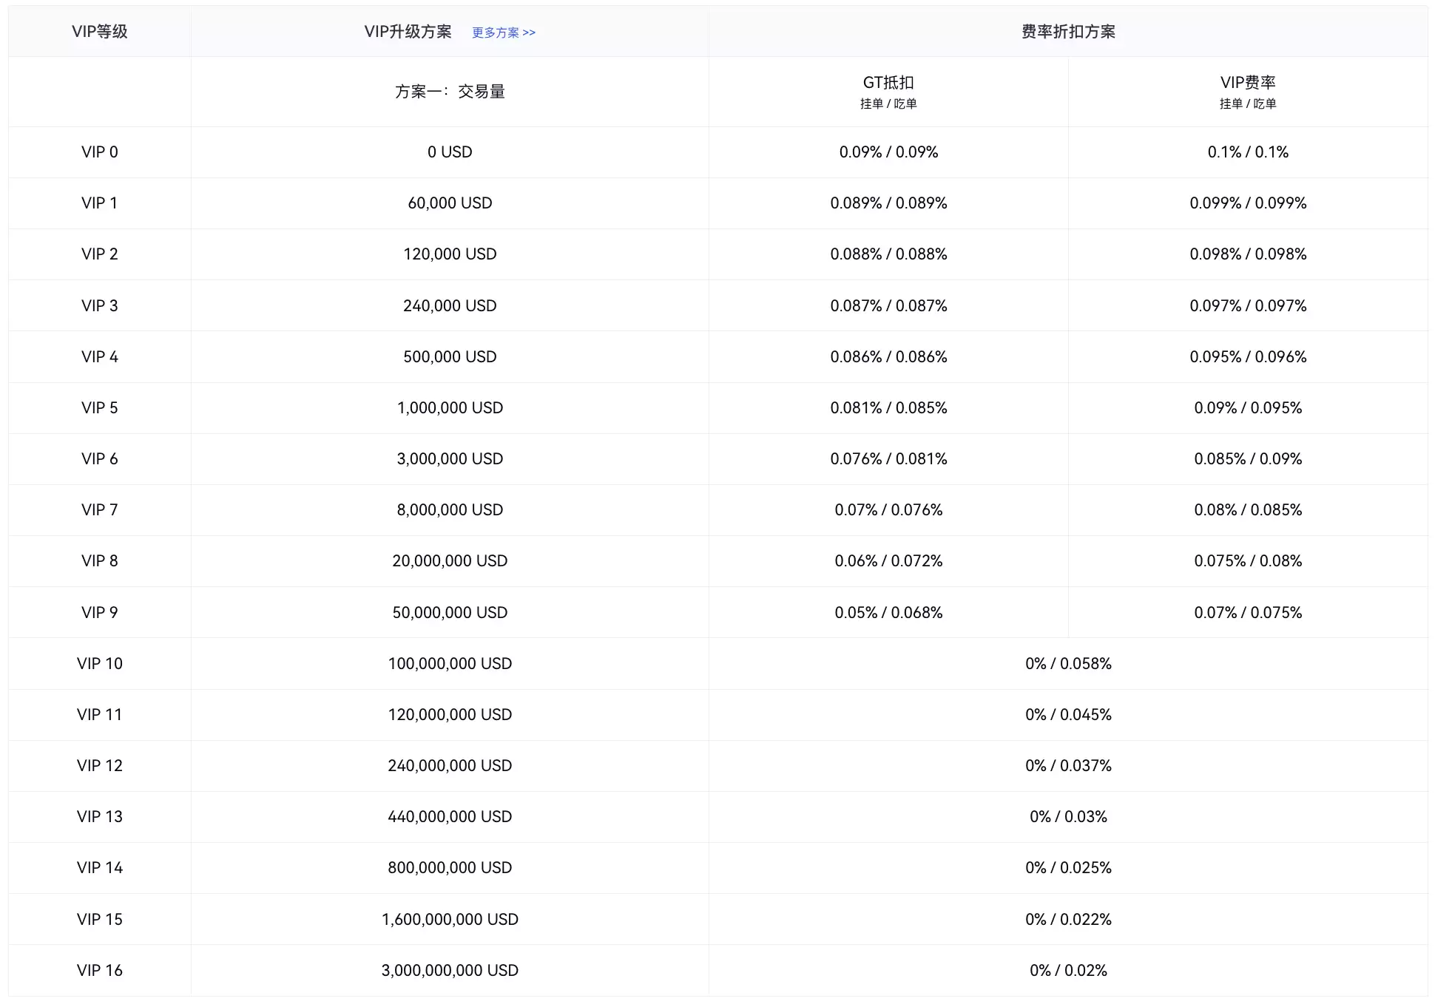Select the VIP 16 row label

(x=99, y=971)
